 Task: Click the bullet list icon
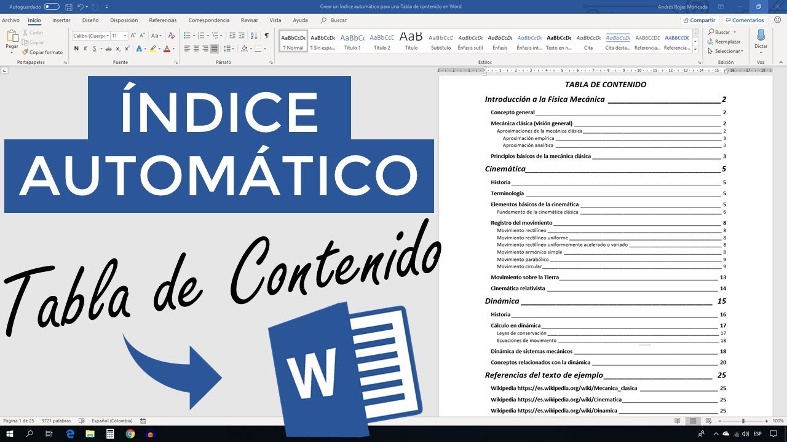[188, 36]
